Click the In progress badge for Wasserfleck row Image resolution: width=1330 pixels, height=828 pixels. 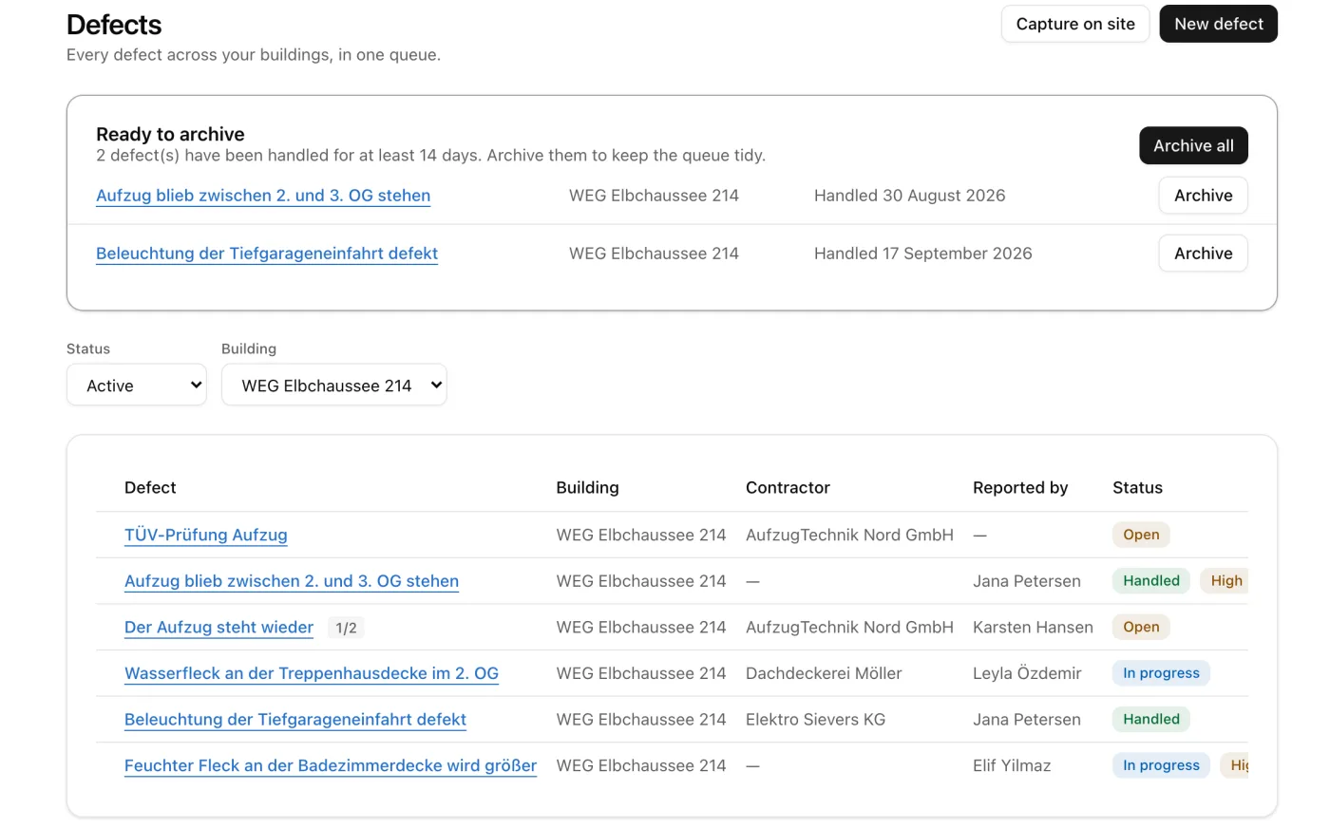tap(1161, 674)
